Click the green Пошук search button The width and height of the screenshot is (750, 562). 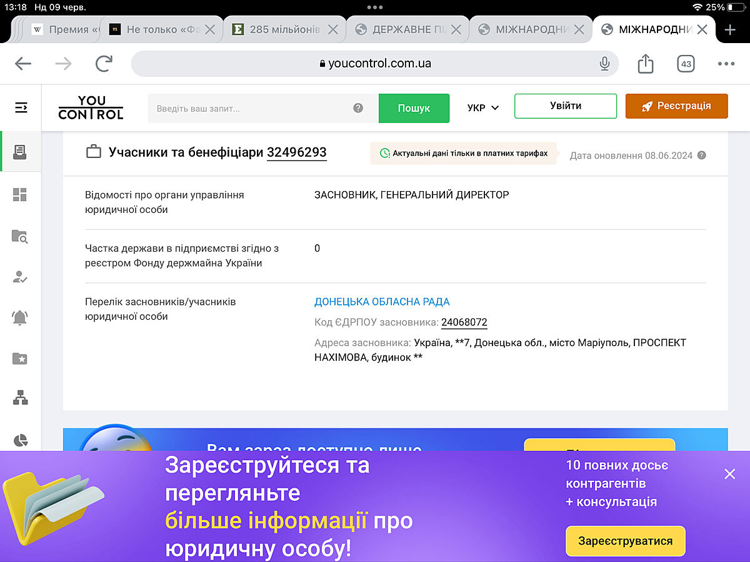coord(414,108)
